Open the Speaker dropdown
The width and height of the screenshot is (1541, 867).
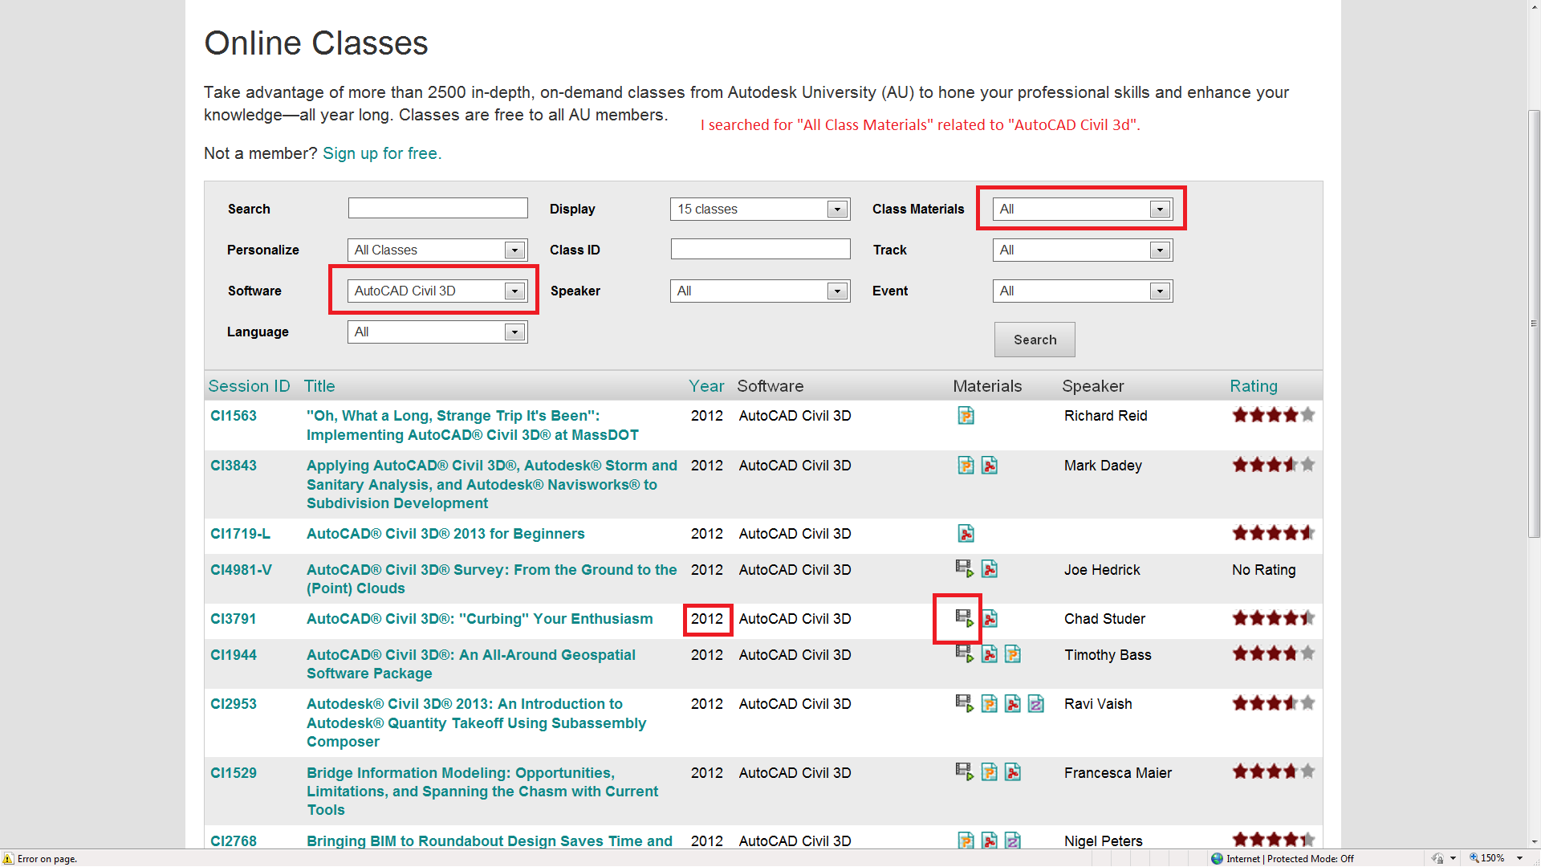[x=760, y=291]
